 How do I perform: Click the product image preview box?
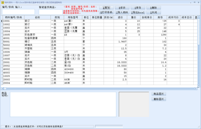[134, 104]
